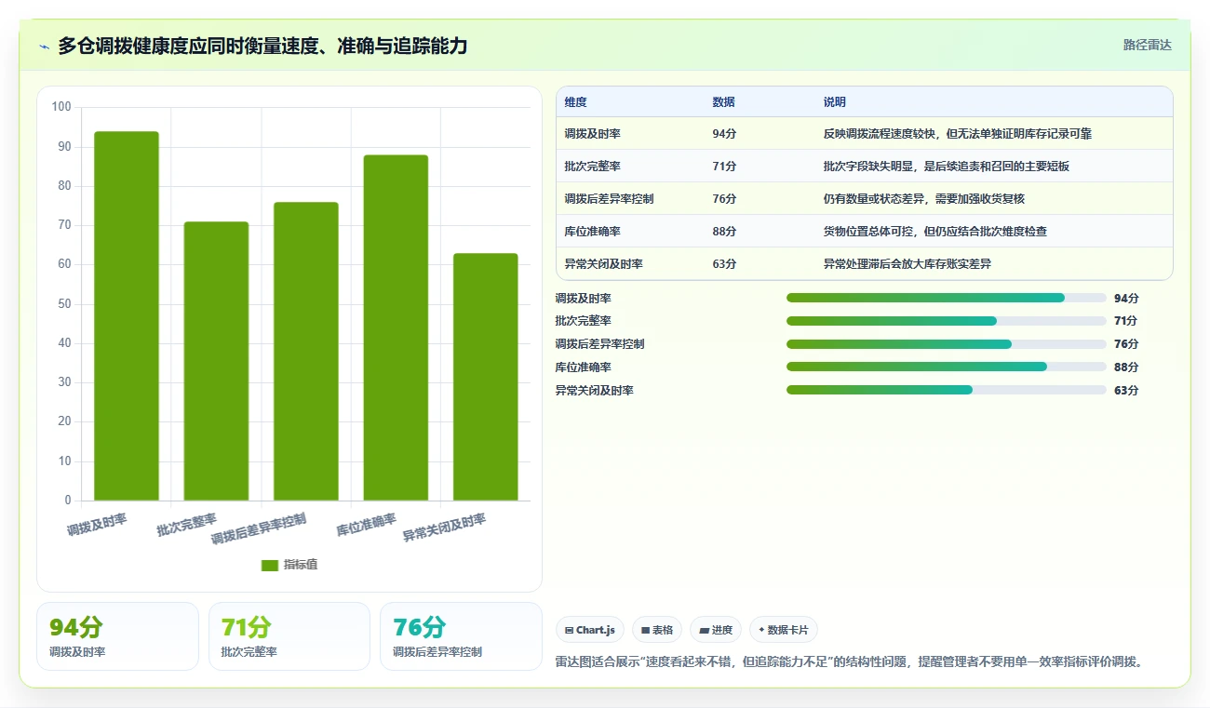
Task: Click the 76分 调拨后差异率控制 data card
Action: coord(461,636)
